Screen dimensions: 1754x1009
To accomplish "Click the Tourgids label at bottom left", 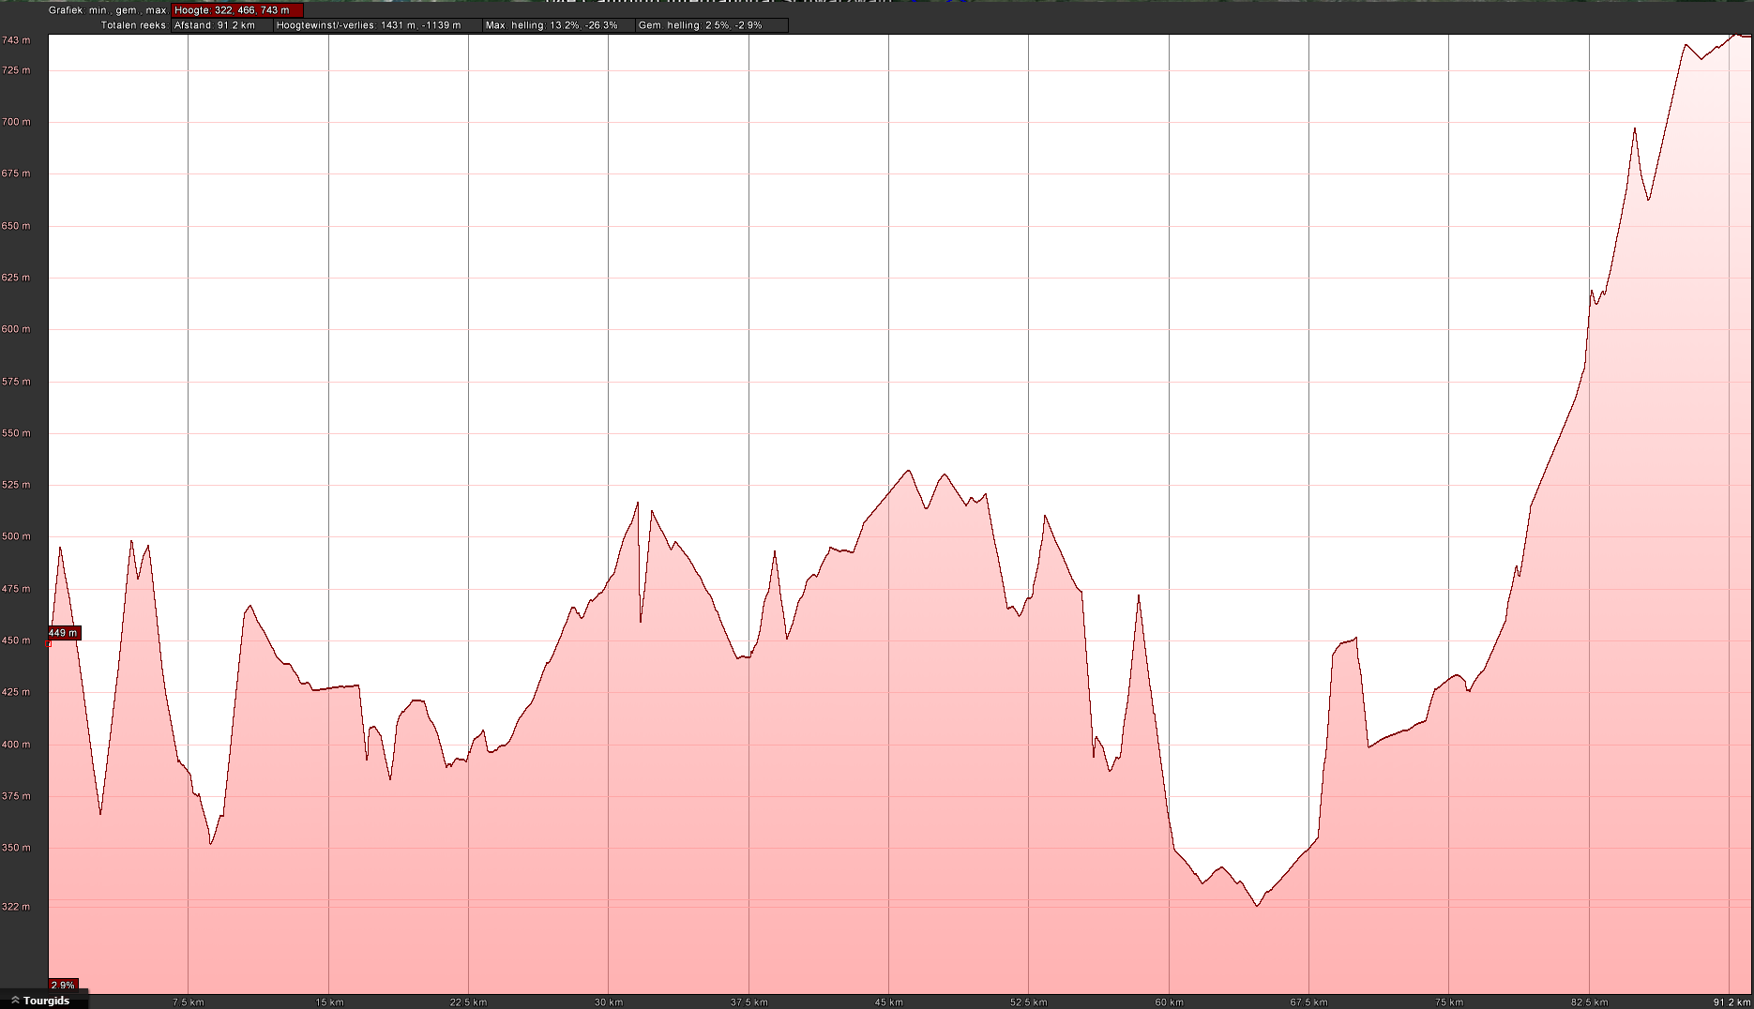I will coord(47,1001).
